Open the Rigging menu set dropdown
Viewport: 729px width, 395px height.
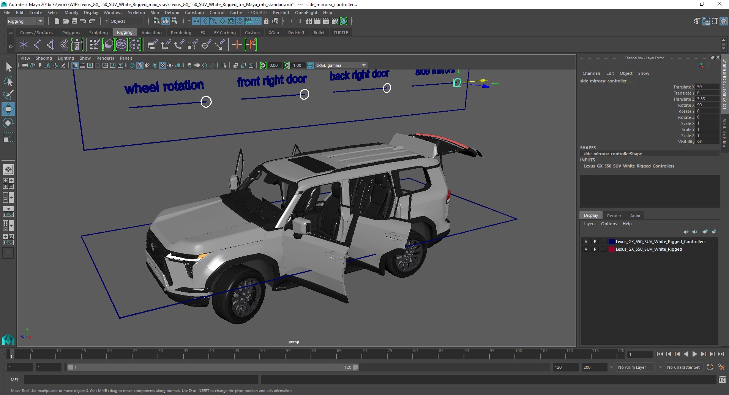click(25, 21)
